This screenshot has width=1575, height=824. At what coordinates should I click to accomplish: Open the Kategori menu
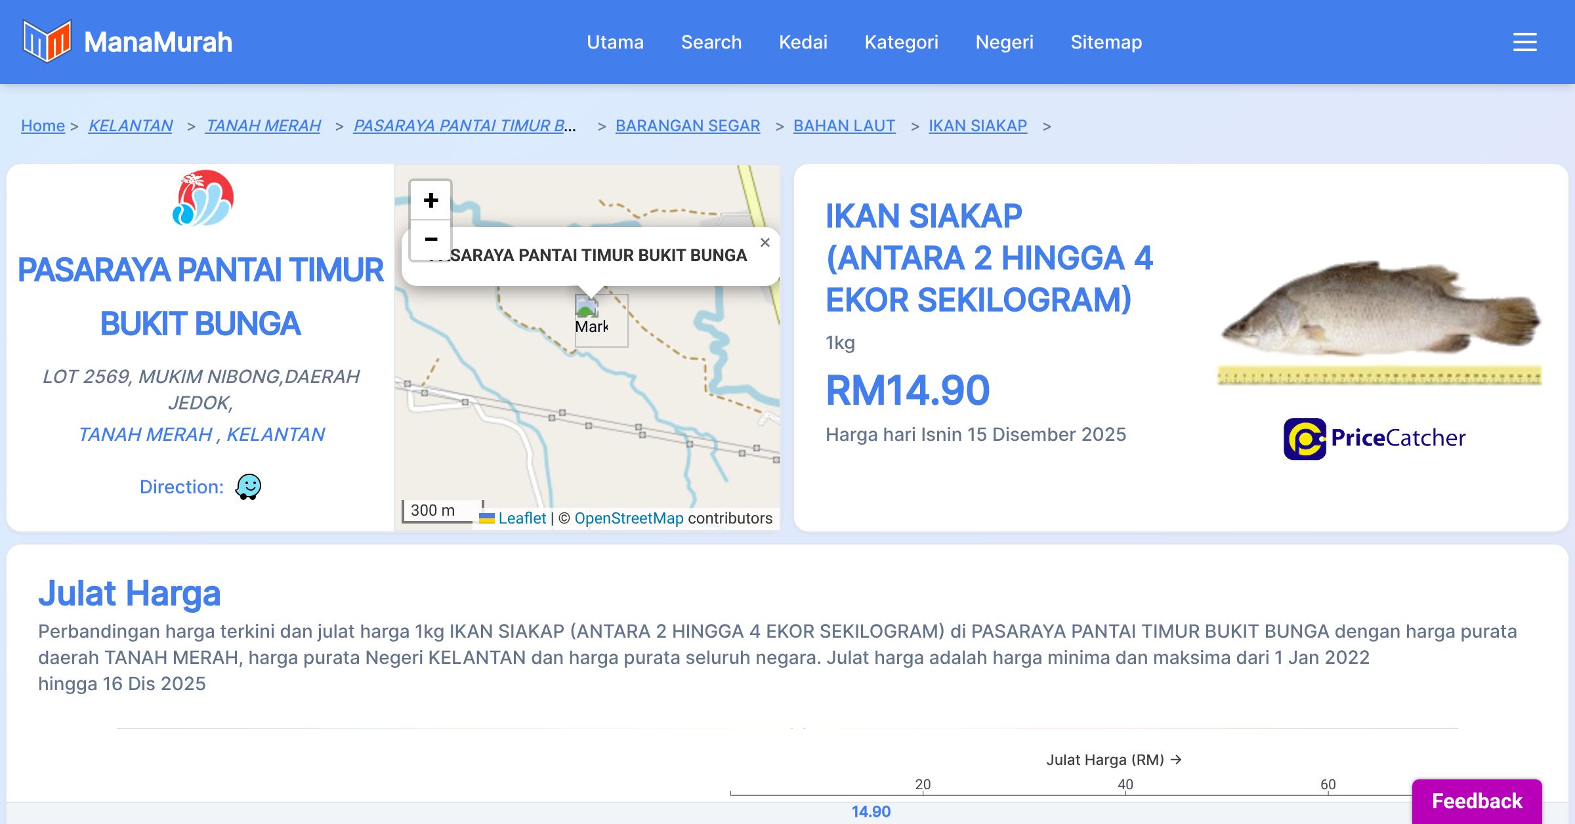[x=901, y=42]
